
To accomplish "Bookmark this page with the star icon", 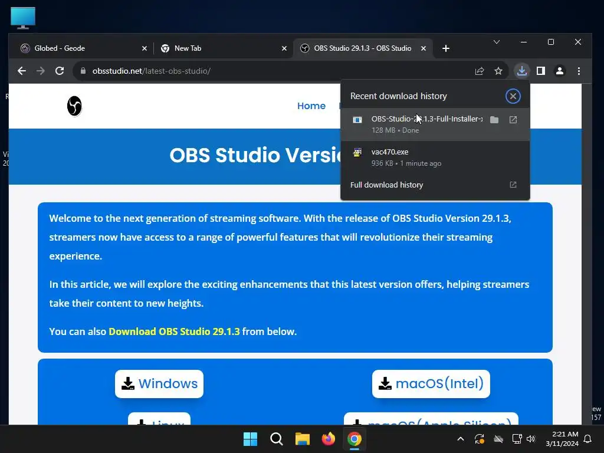I will coord(498,71).
